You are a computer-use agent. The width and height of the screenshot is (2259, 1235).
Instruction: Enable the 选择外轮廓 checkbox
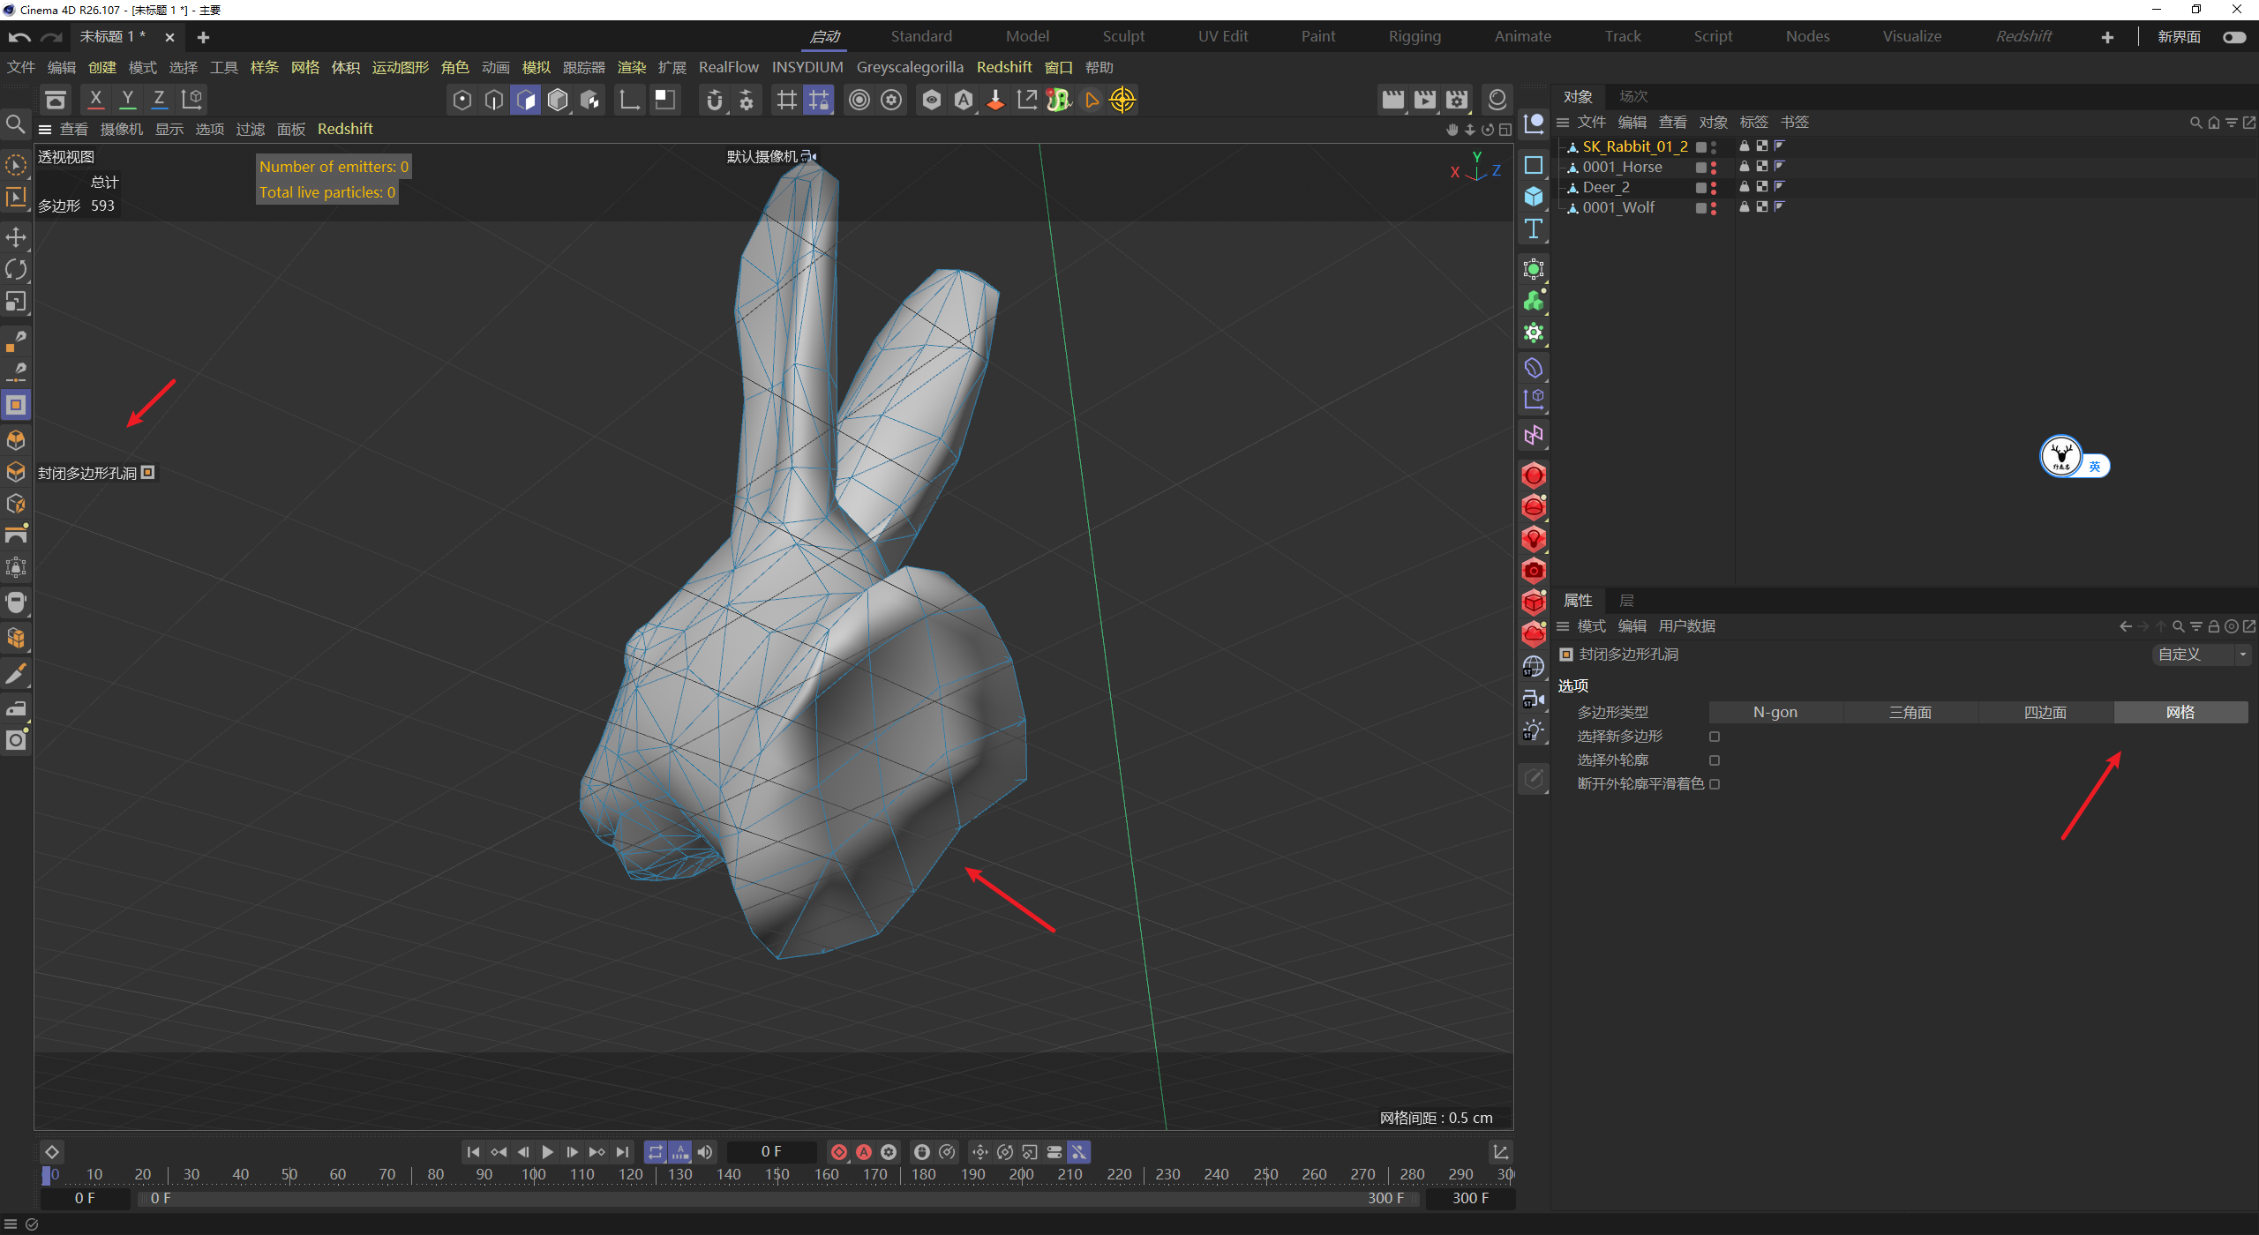[1715, 760]
